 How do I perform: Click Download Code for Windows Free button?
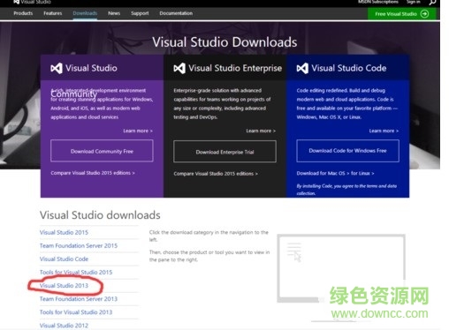[347, 151]
